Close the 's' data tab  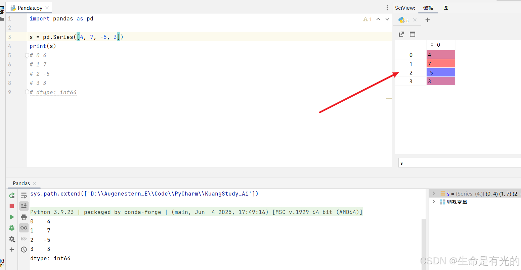(x=415, y=20)
